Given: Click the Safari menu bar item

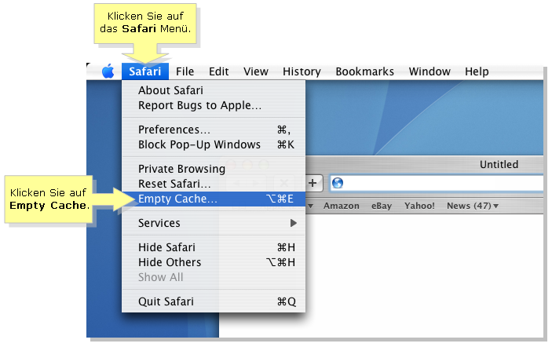Looking at the screenshot, I should [145, 71].
